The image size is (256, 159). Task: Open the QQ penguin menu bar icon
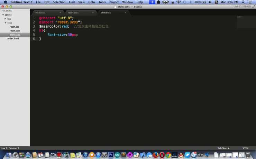tap(158, 2)
